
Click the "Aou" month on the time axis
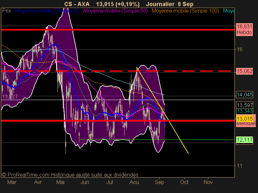tap(134, 182)
